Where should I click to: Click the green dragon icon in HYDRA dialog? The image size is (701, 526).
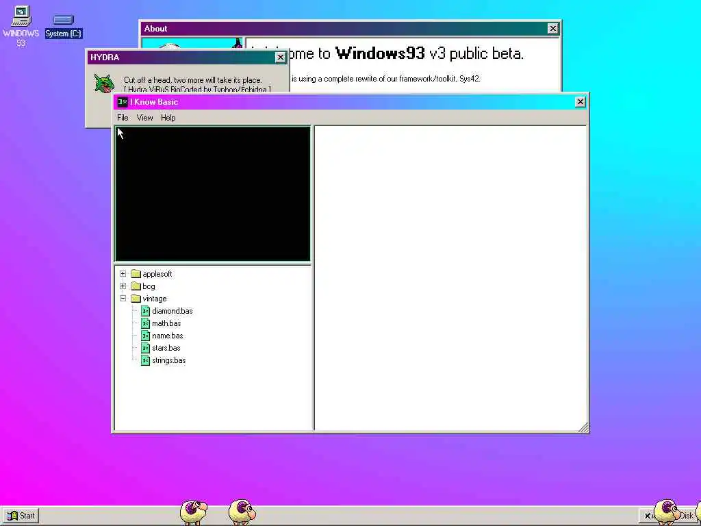coord(104,84)
